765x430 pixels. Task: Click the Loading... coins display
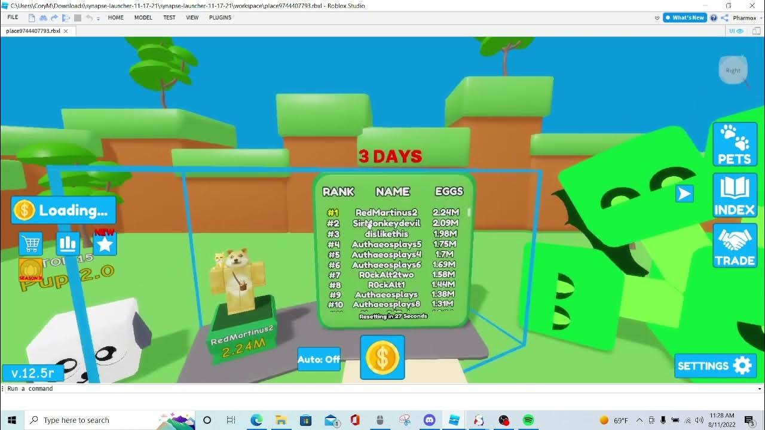point(63,210)
